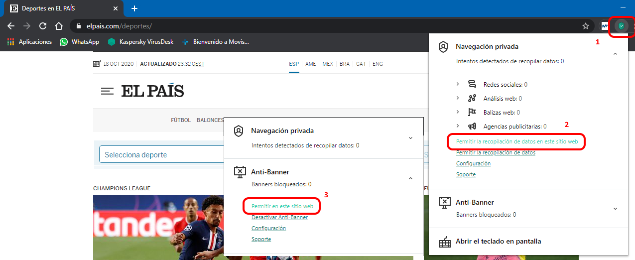The width and height of the screenshot is (635, 260).
Task: Click the Permitir la recopilación de datos link
Action: (496, 152)
